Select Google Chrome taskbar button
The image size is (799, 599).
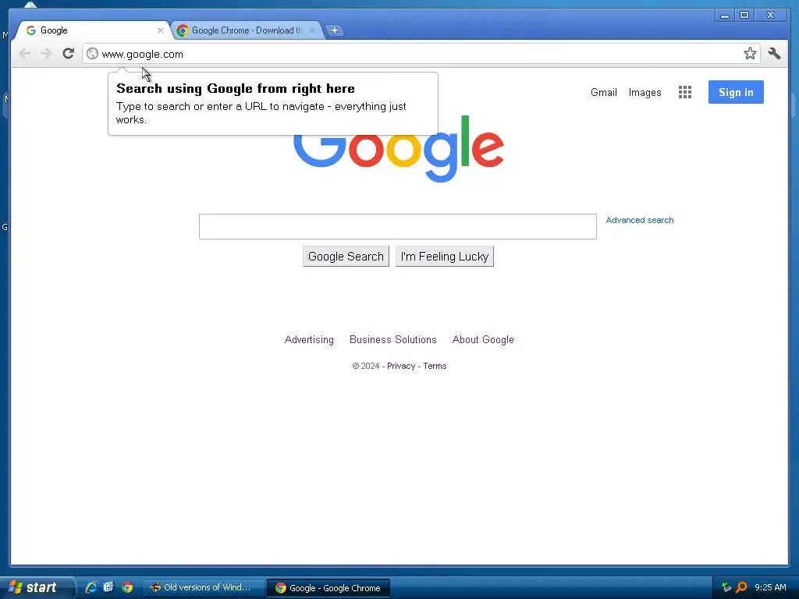coord(328,588)
